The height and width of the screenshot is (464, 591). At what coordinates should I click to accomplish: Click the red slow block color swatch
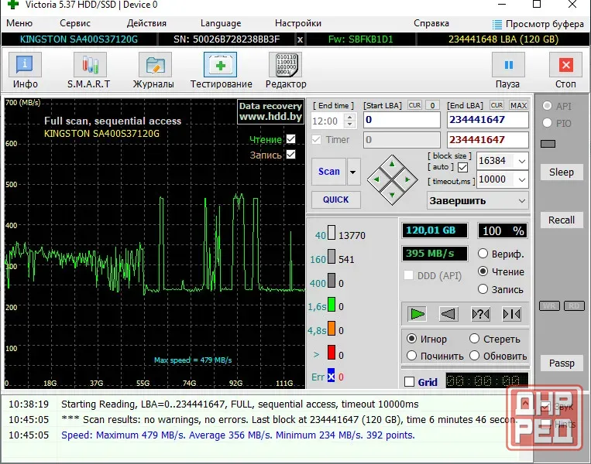tap(332, 353)
